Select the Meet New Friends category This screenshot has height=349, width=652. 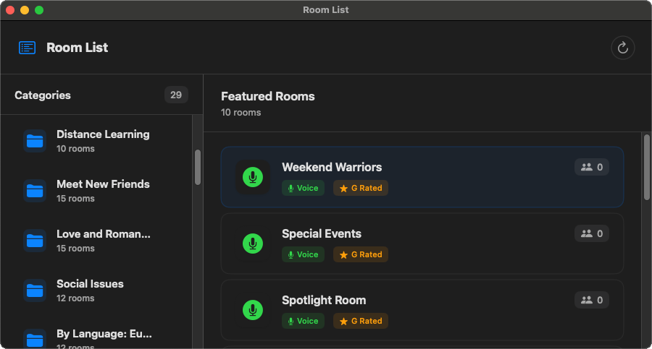tap(96, 191)
